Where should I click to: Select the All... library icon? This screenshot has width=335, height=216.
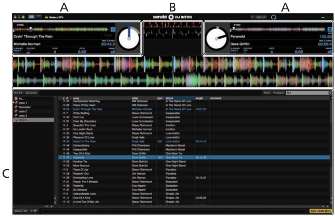(x=16, y=99)
